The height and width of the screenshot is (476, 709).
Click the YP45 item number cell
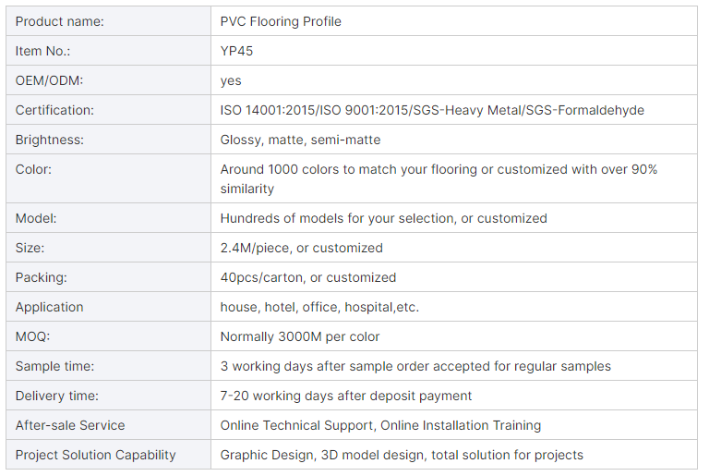point(236,51)
